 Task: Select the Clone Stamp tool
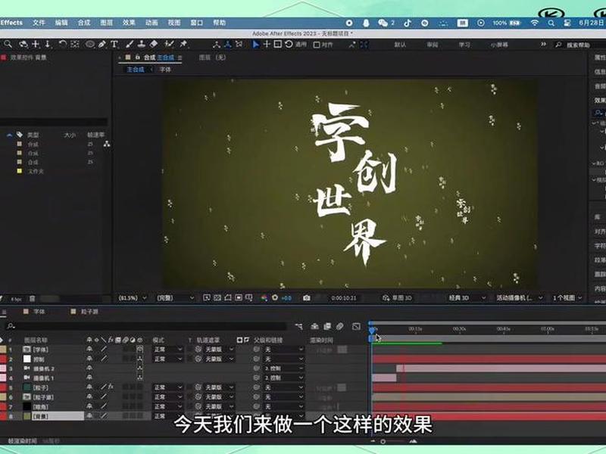pos(142,45)
